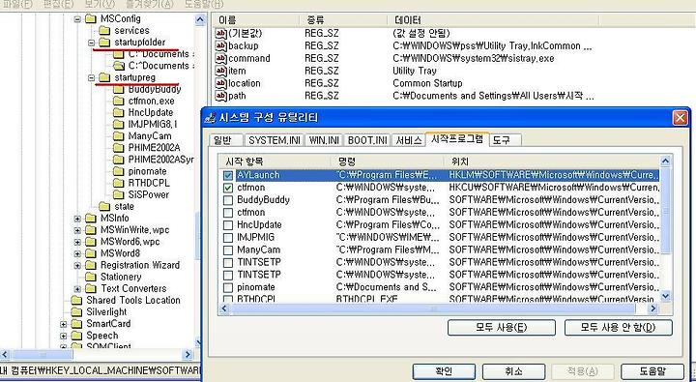Click the registry tree horizontal scrollbar thumb
This screenshot has width=696, height=382.
pos(43,355)
